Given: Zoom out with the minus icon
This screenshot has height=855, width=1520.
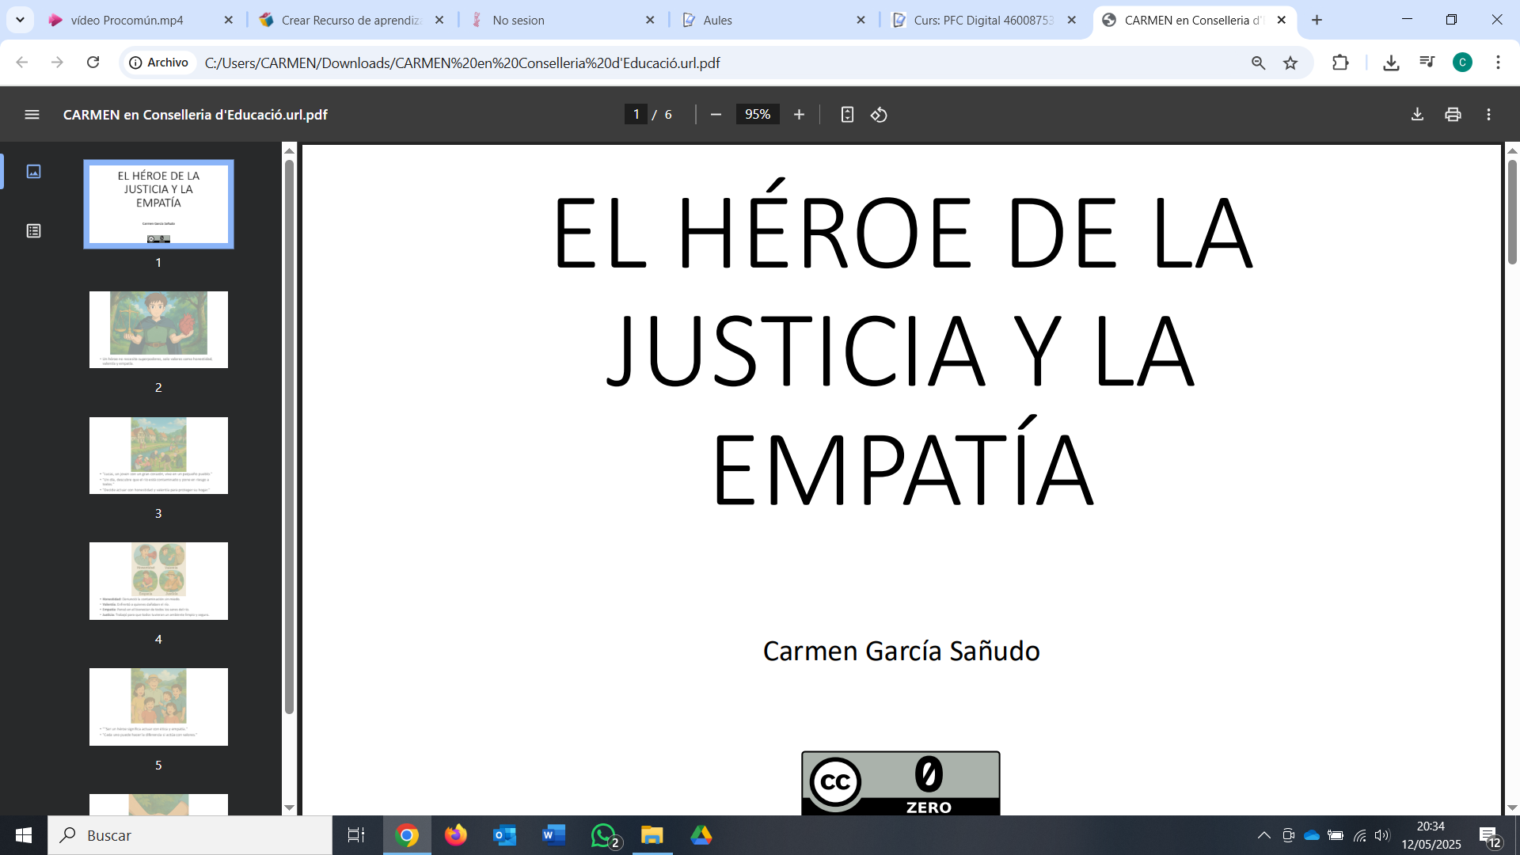Looking at the screenshot, I should coord(716,115).
